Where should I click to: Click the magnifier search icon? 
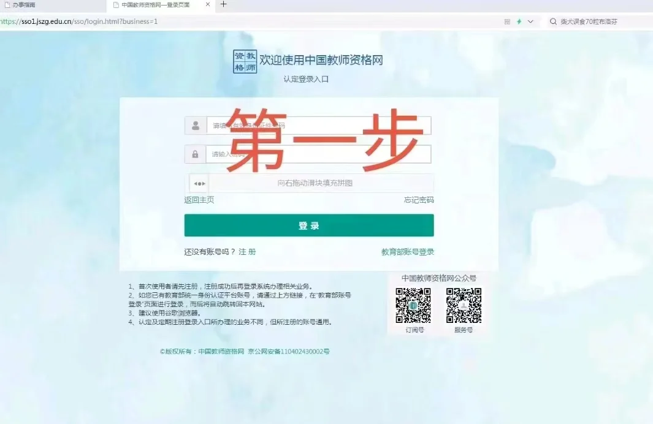coord(553,21)
